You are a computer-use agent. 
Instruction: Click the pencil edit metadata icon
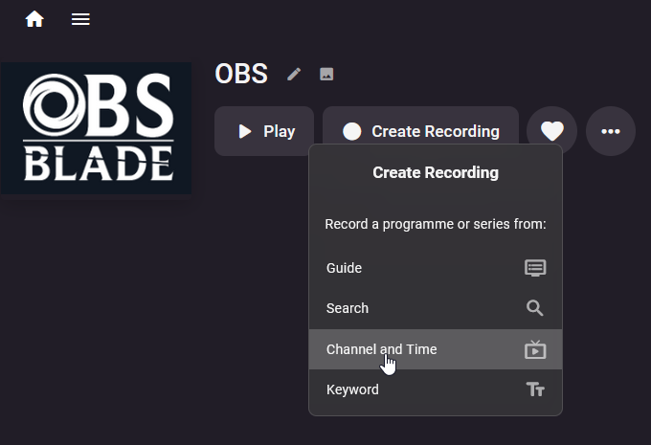tap(294, 75)
